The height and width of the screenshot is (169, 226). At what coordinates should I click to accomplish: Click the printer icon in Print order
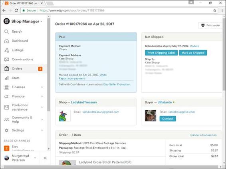coord(203,26)
